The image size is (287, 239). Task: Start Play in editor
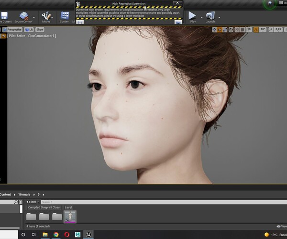click(x=192, y=16)
